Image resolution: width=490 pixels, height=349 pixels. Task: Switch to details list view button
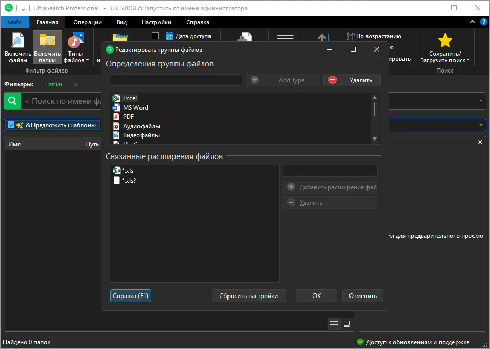coord(334,324)
